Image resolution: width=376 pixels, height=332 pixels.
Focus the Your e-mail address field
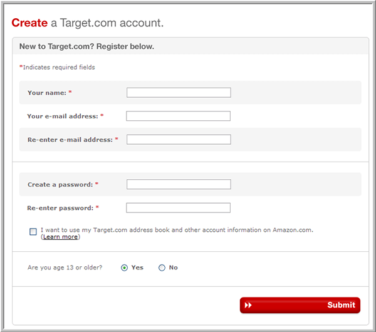pos(178,116)
